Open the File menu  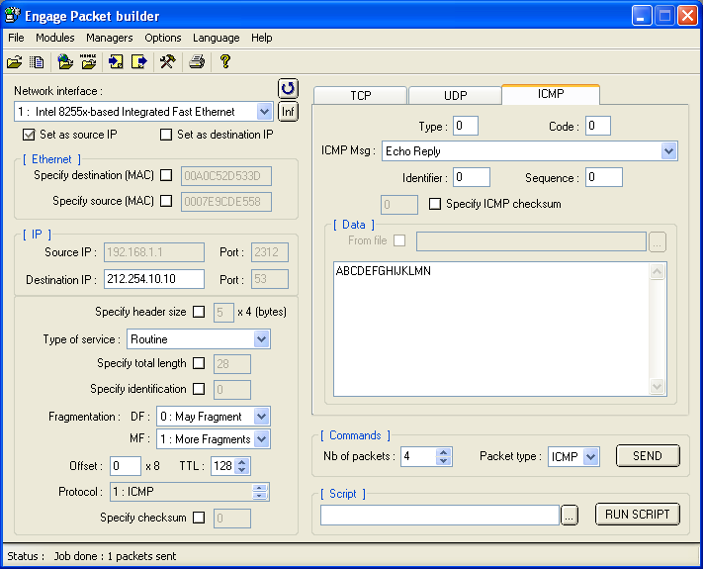[16, 38]
